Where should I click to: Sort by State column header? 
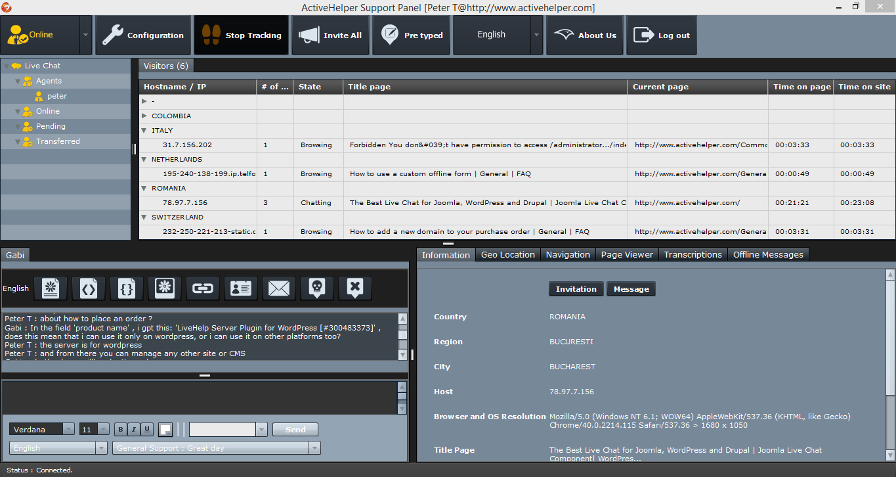(x=318, y=87)
